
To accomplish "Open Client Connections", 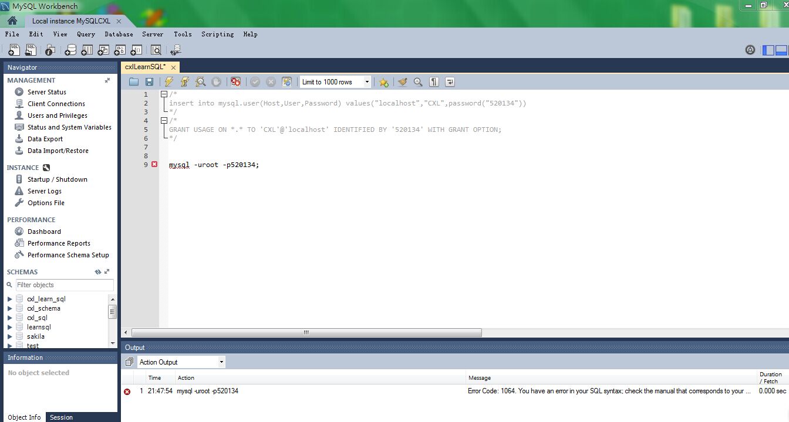I will point(56,104).
